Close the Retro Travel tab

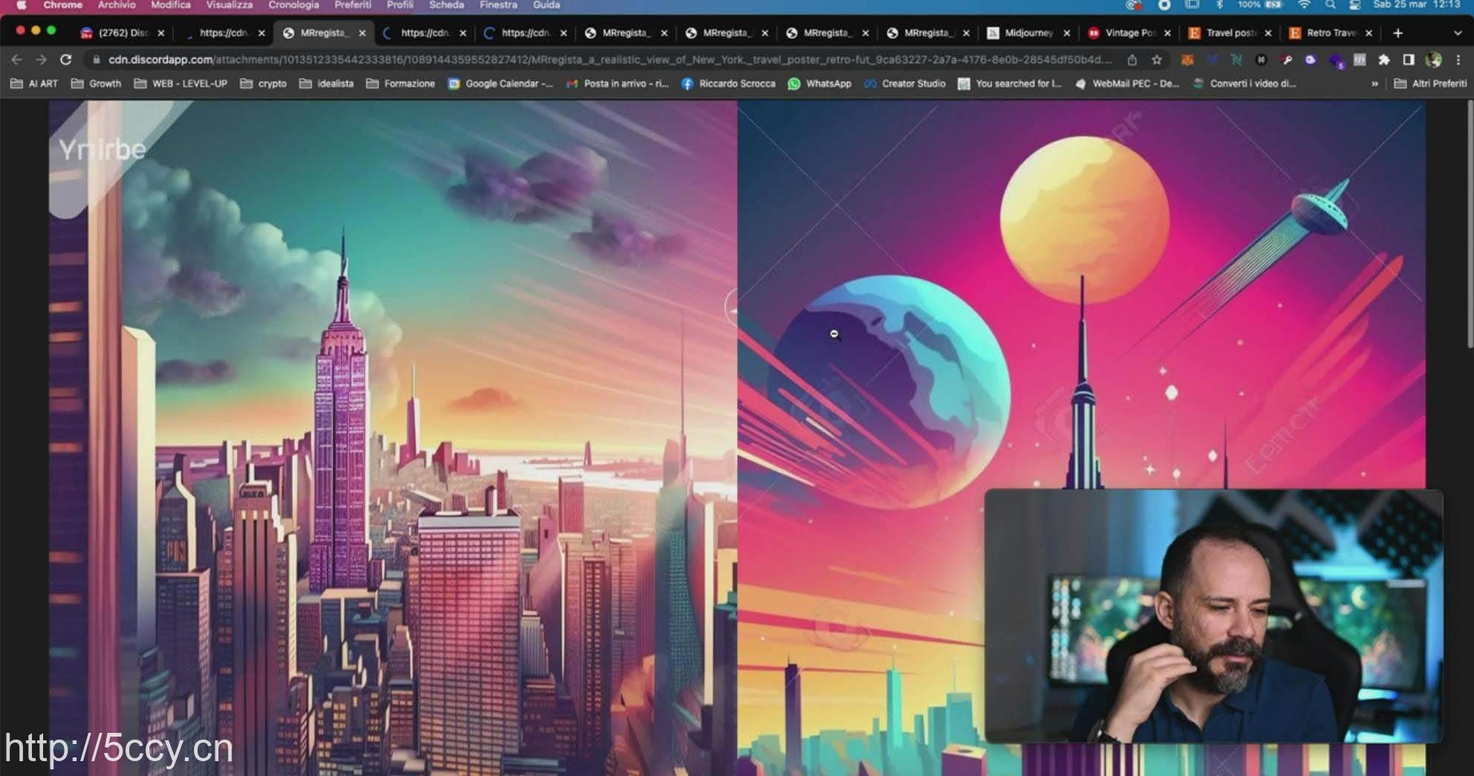pyautogui.click(x=1369, y=33)
